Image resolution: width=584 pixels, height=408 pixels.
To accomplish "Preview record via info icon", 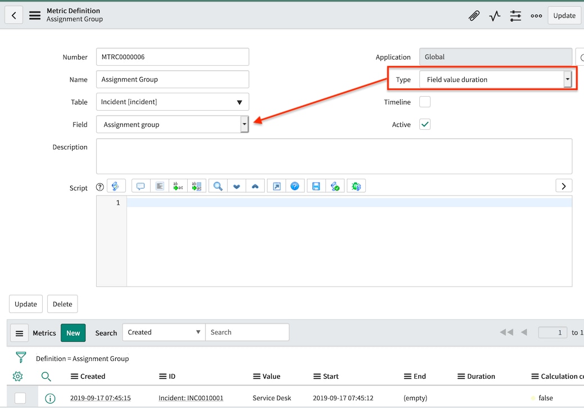I will [50, 398].
